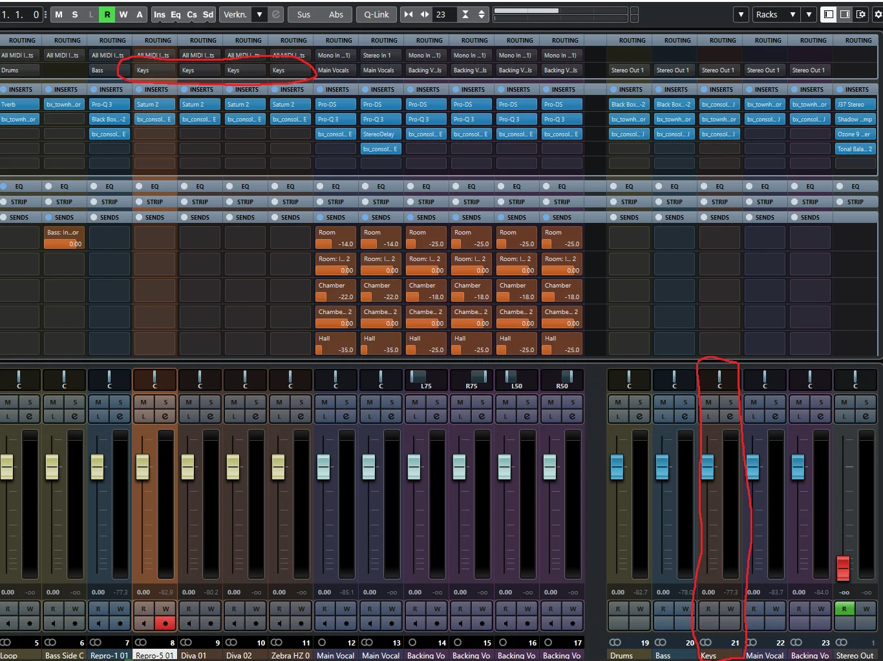
Task: Open channel settings for Bass Side C
Action: tap(75, 416)
